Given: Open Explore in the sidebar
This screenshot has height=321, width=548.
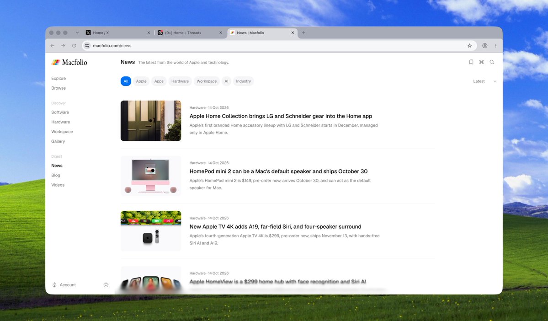Looking at the screenshot, I should [x=59, y=78].
